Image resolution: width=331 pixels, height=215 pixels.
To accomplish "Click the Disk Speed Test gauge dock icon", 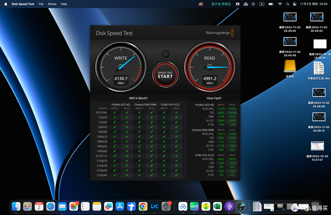I will (241, 206).
